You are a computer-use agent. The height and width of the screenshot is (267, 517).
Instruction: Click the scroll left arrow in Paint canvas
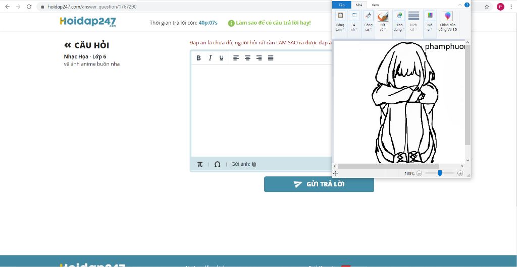335,166
